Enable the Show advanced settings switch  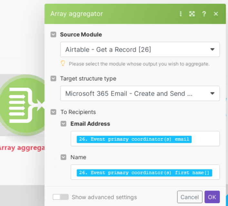click(61, 197)
